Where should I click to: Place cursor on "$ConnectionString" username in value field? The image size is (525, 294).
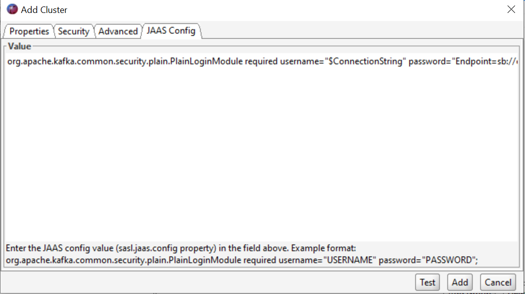click(365, 62)
